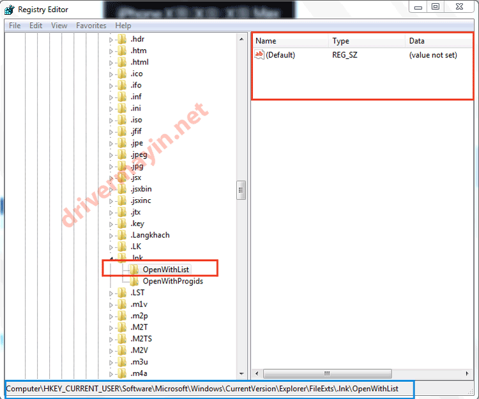The height and width of the screenshot is (399, 479).
Task: Expand the .htm key
Action: pos(111,51)
